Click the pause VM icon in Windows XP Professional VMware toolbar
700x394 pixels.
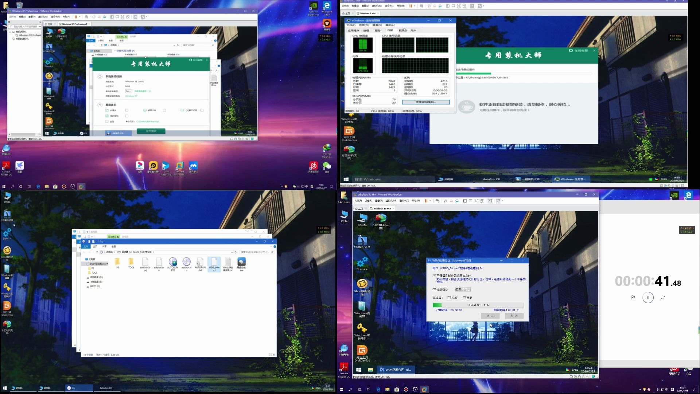tap(76, 17)
